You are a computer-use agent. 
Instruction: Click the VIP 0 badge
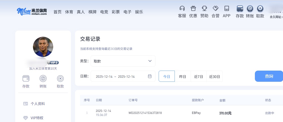pos(53,63)
